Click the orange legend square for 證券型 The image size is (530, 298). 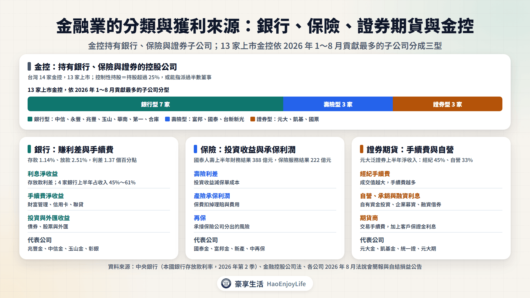253,119
